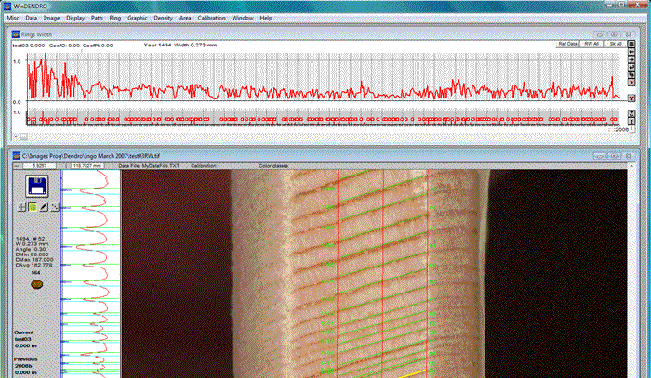Select the diagonal arrow tool beside the pencil
Viewport: 651px width, 378px height.
coord(54,207)
